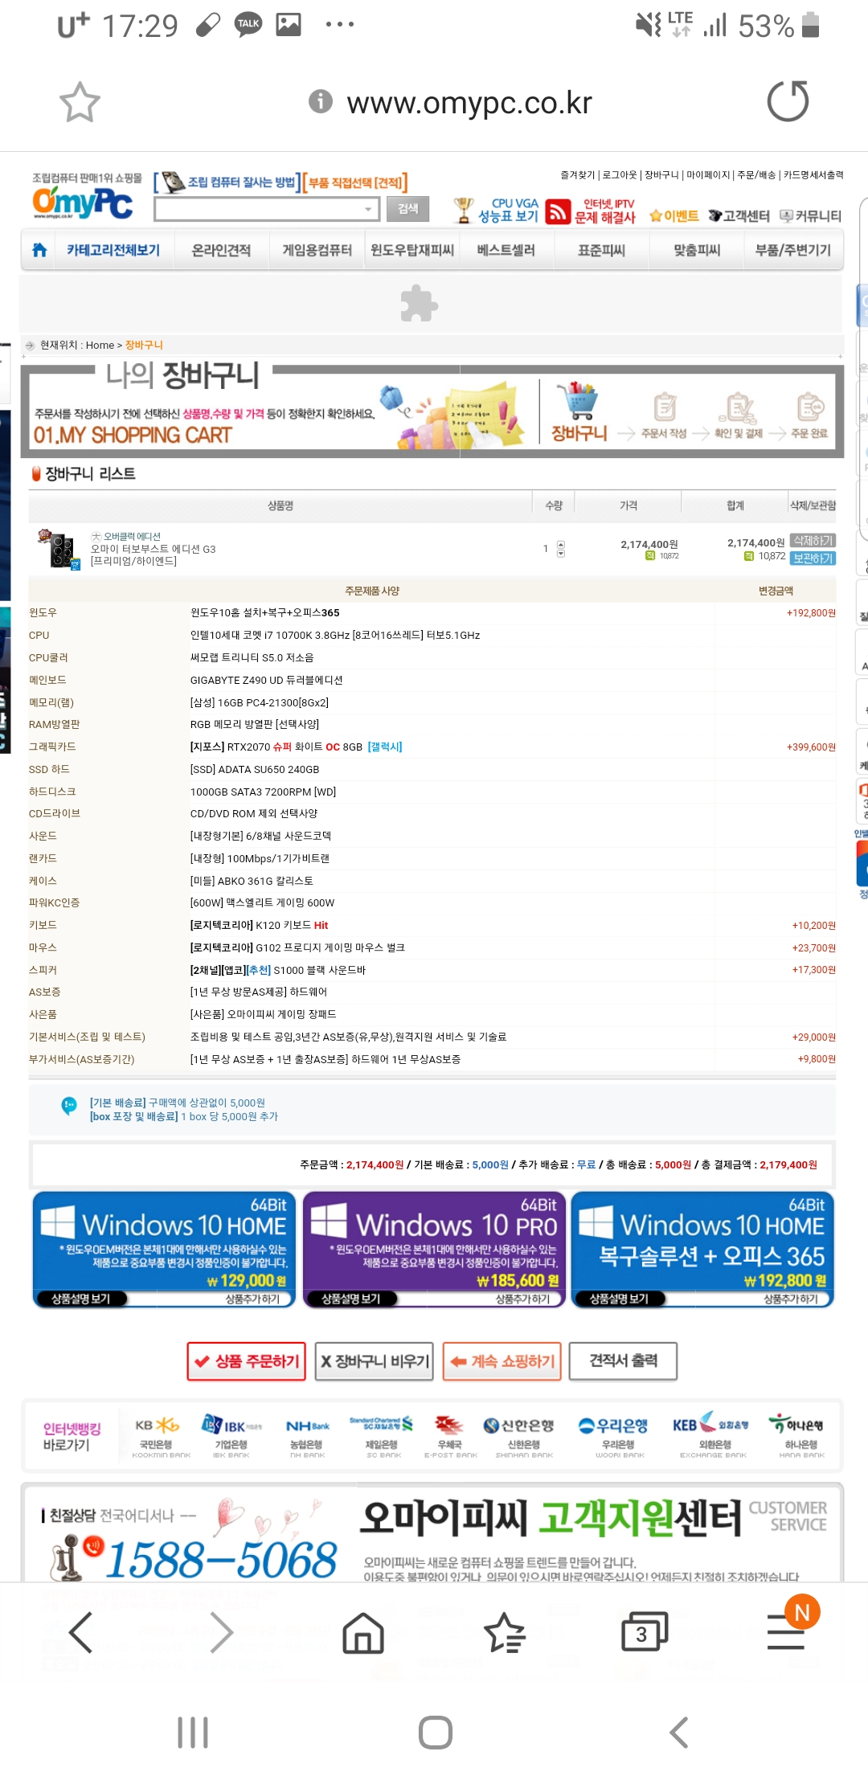Go to home via blue house icon
The image size is (868, 1784).
coord(39,250)
